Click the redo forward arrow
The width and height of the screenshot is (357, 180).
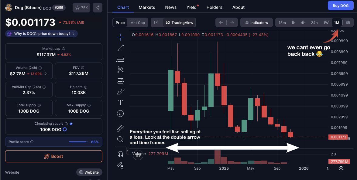point(232,22)
